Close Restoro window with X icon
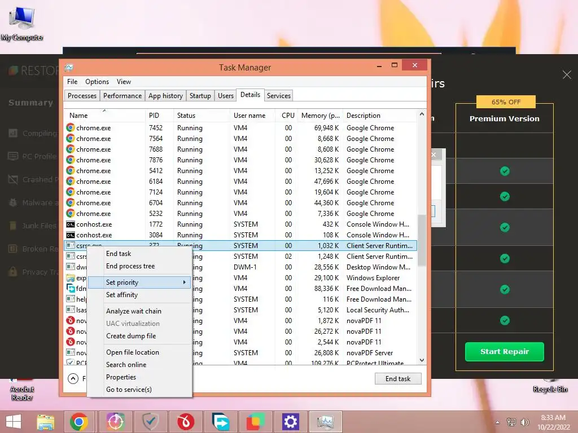This screenshot has height=433, width=578. [567, 75]
